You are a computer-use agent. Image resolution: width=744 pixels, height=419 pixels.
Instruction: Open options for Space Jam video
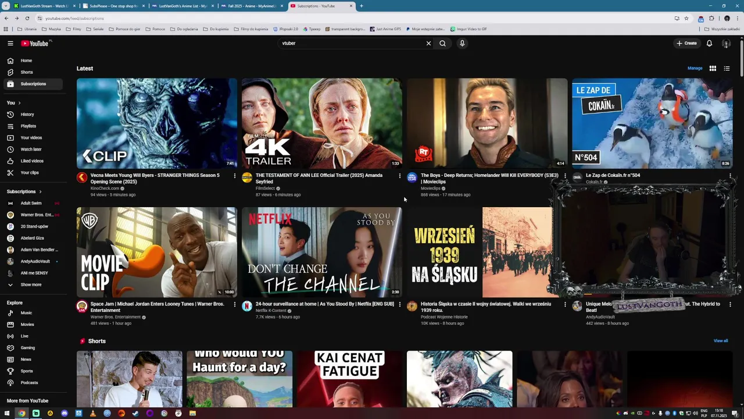click(x=235, y=304)
